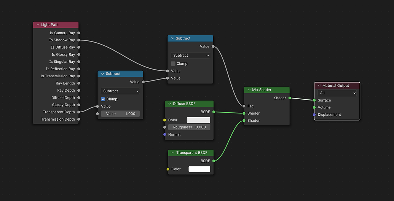The width and height of the screenshot is (394, 201).
Task: Click the 'Is Shadow Ray' label
Action: pos(62,40)
